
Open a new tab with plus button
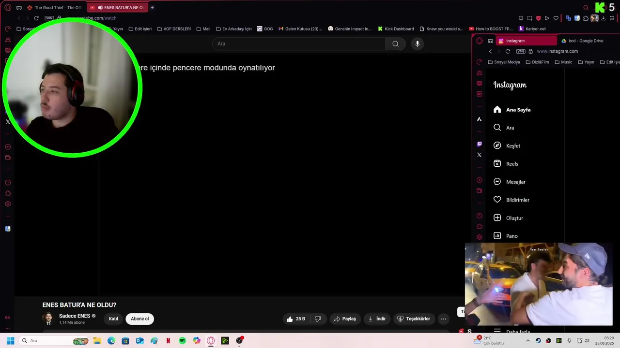tap(152, 8)
